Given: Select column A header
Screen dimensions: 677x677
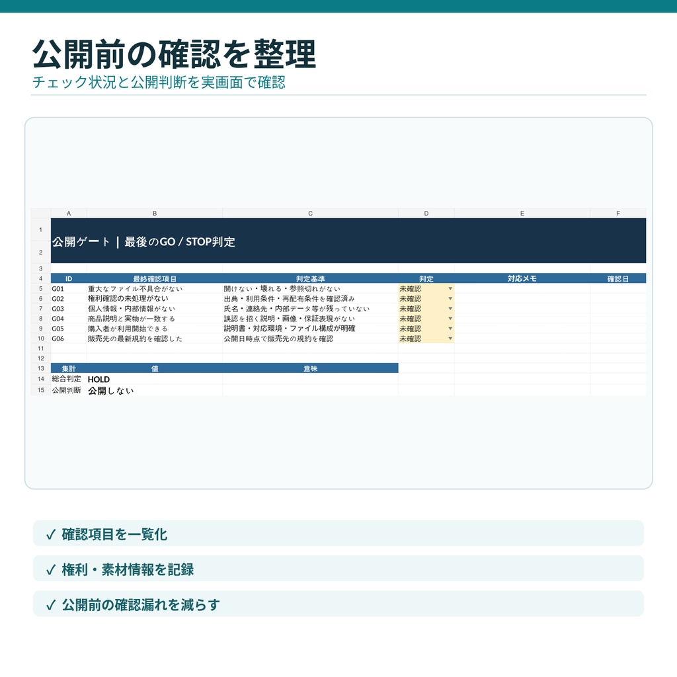Looking at the screenshot, I should pyautogui.click(x=69, y=214).
